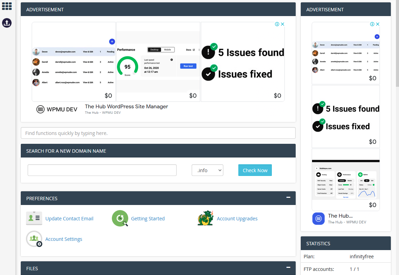The width and height of the screenshot is (399, 275).
Task: Click the Account Settings users icon
Action: (x=34, y=239)
